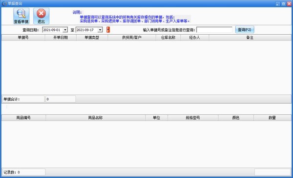293x178 pixels.
Task: Click the 颜色 column header
Action: 236,118
